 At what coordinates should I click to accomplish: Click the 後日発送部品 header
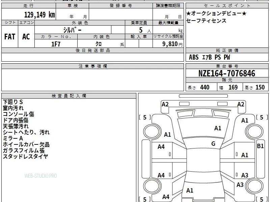(x=92, y=50)
